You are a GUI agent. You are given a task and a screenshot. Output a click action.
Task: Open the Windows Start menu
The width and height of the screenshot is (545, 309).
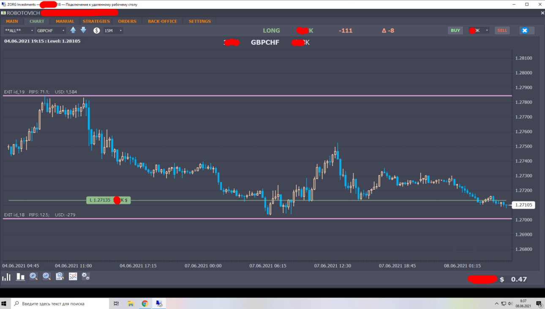click(x=4, y=304)
